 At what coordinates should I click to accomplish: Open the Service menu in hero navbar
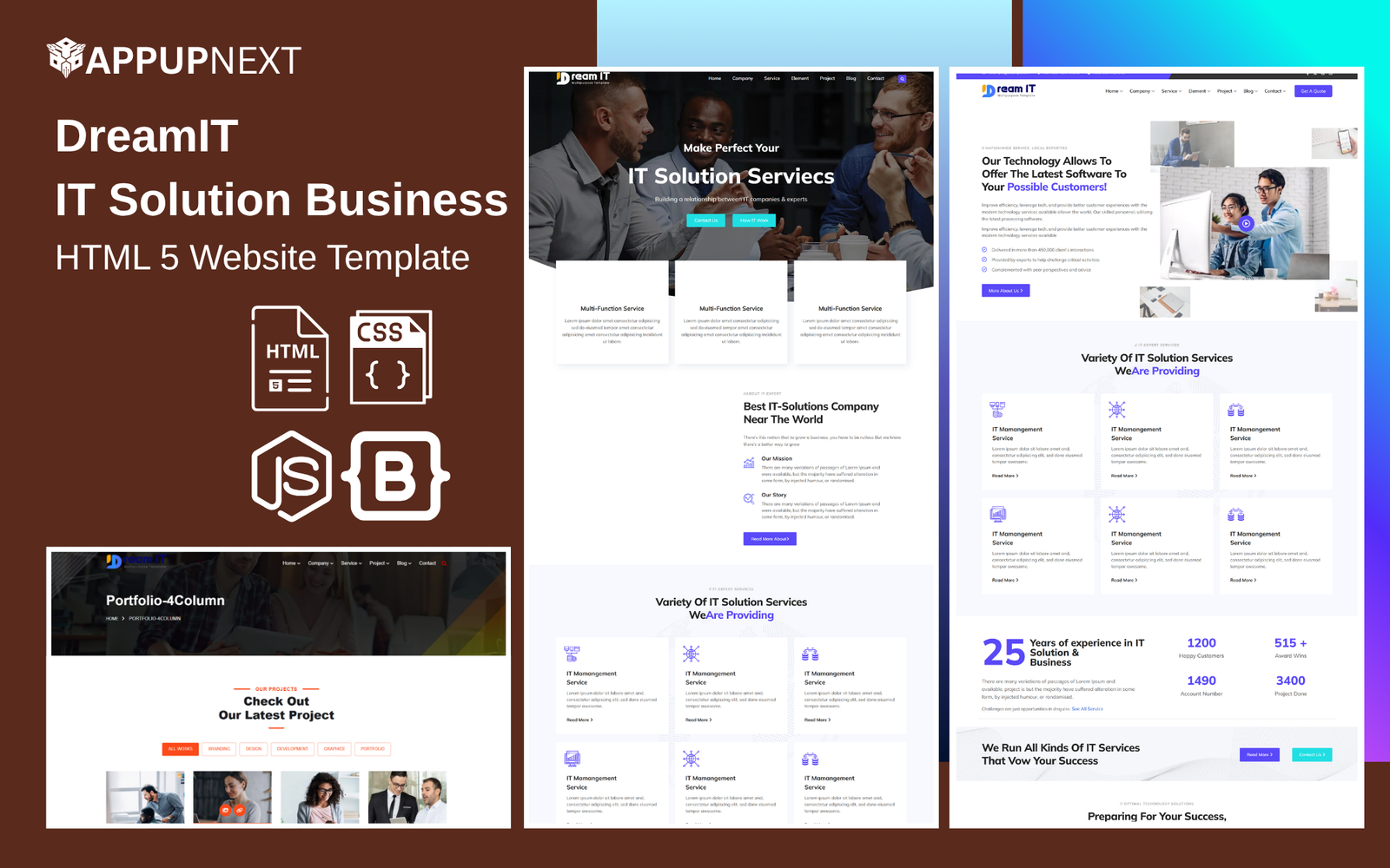tap(771, 79)
